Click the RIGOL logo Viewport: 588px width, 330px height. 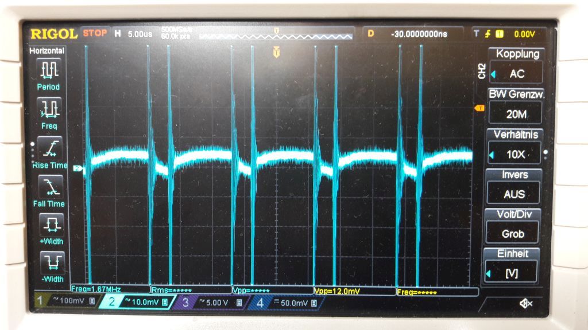[53, 34]
